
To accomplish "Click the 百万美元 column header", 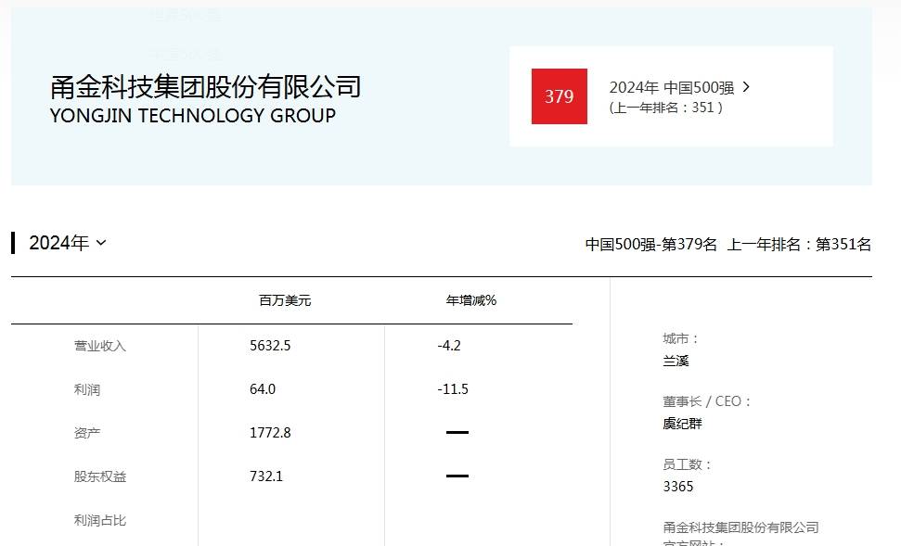I will [x=285, y=300].
